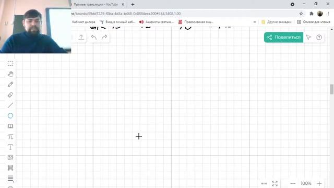
Task: Open the insert image tool
Action: click(10, 158)
